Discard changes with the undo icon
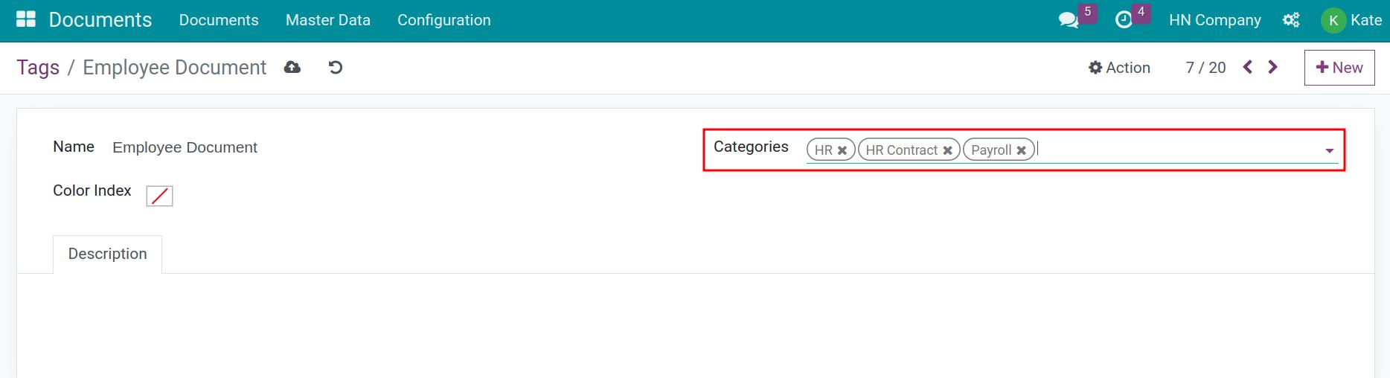The height and width of the screenshot is (378, 1390). [x=336, y=68]
